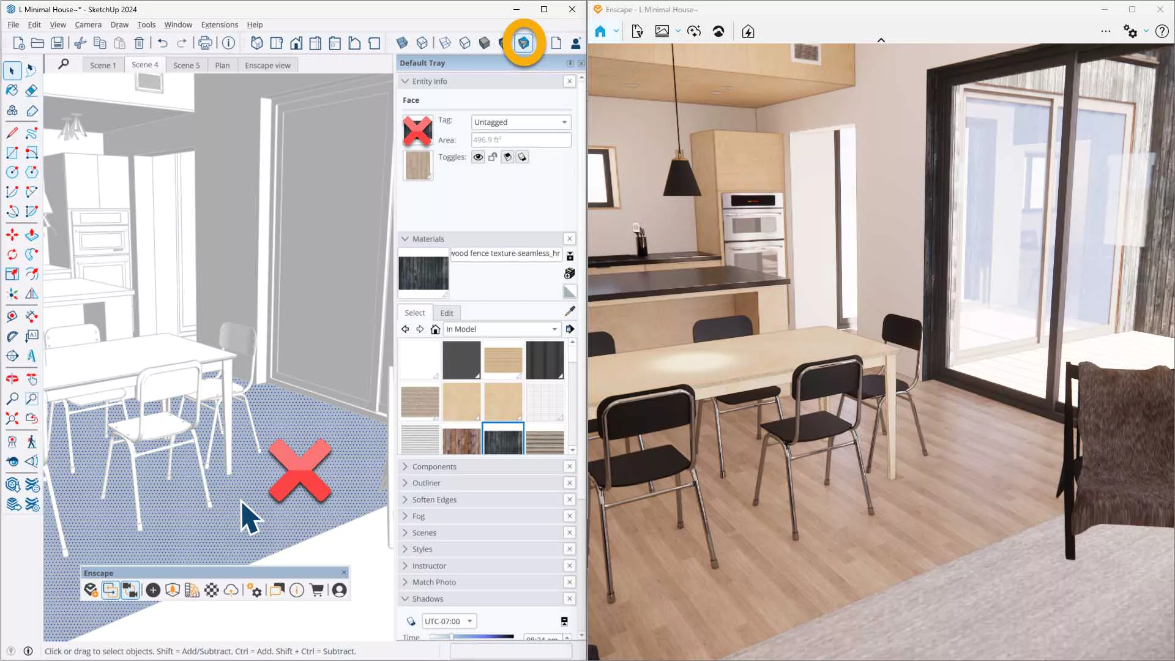Open the UTC-07:00 time zone dropdown
The width and height of the screenshot is (1175, 661).
coord(449,621)
